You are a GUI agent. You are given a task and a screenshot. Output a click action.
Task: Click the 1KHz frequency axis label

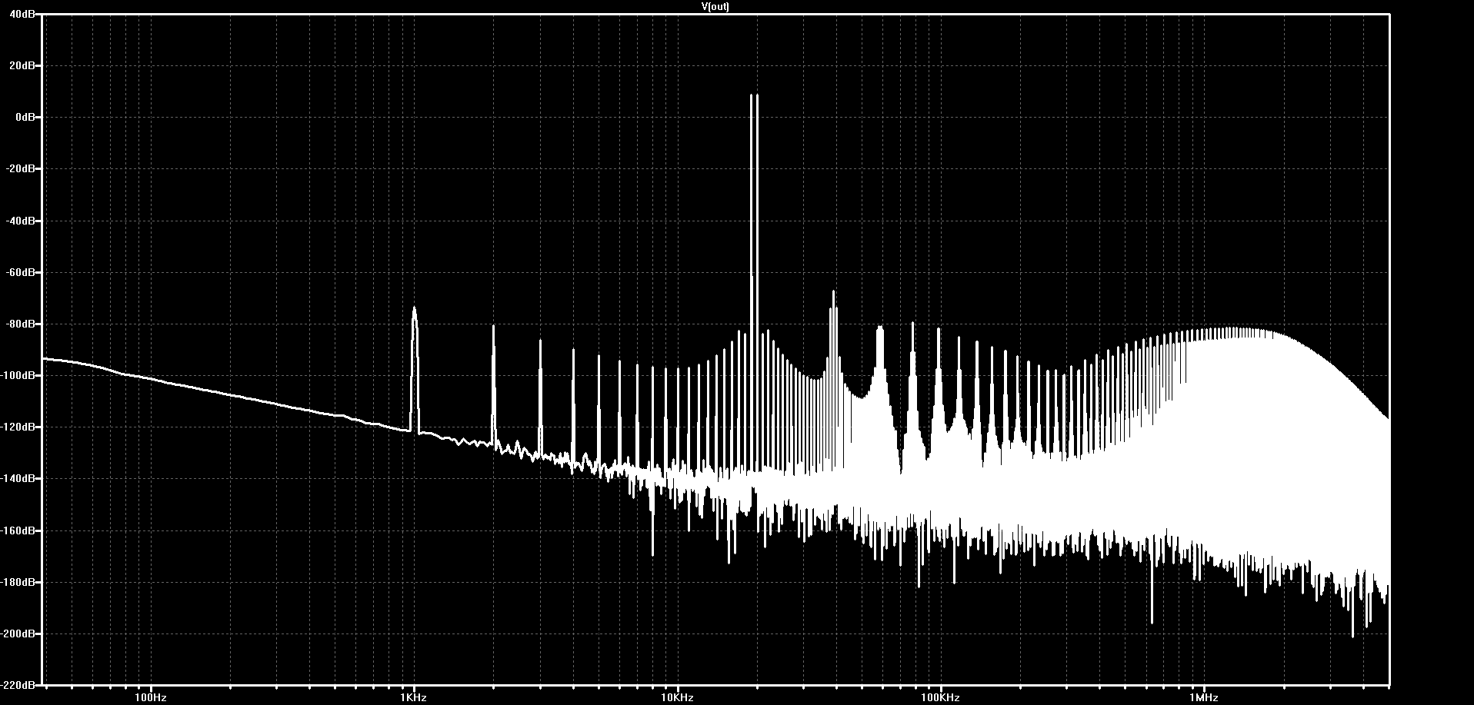414,698
